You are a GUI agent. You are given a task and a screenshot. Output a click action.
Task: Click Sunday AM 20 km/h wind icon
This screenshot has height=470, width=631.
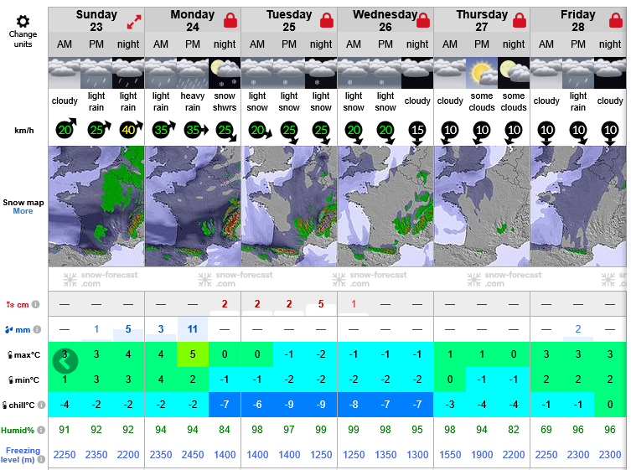(66, 129)
